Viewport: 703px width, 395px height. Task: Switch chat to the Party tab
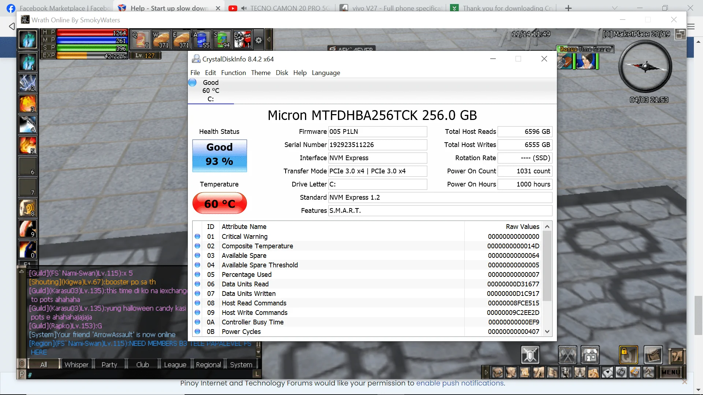point(109,365)
